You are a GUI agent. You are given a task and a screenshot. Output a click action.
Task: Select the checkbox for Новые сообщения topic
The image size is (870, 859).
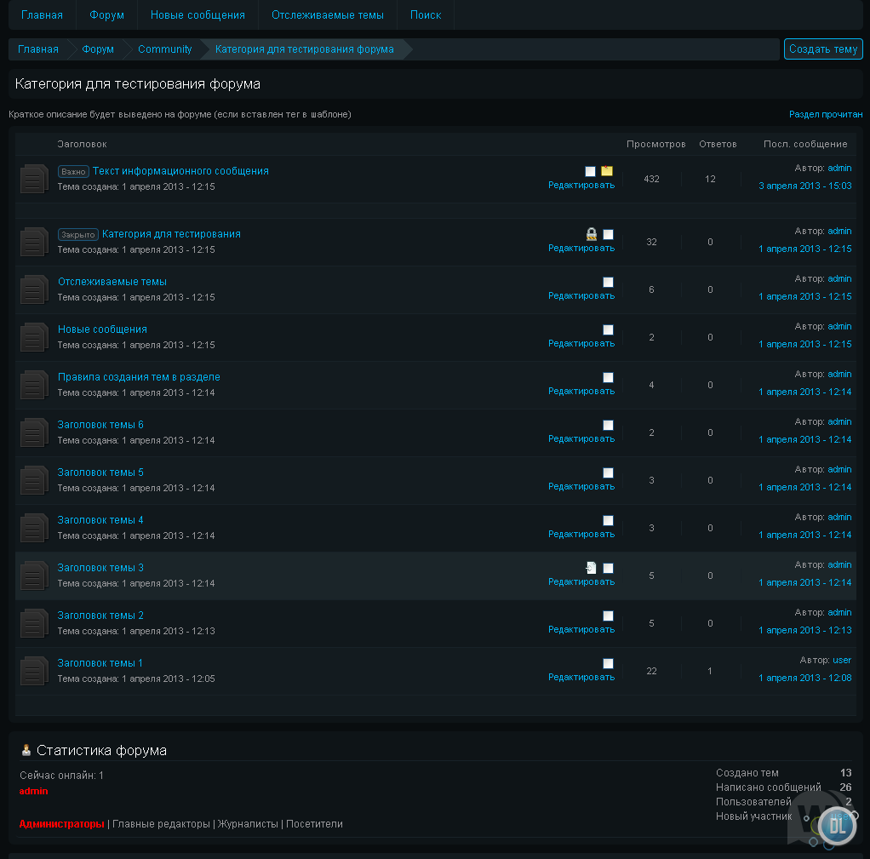point(608,330)
